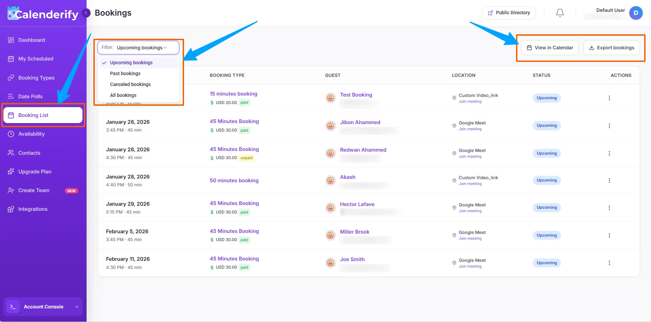651x322 pixels.
Task: Open three-dot actions for Joe Smith booking
Action: [609, 263]
